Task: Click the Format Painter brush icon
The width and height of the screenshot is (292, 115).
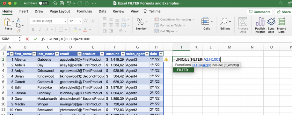Action: (x=18, y=31)
